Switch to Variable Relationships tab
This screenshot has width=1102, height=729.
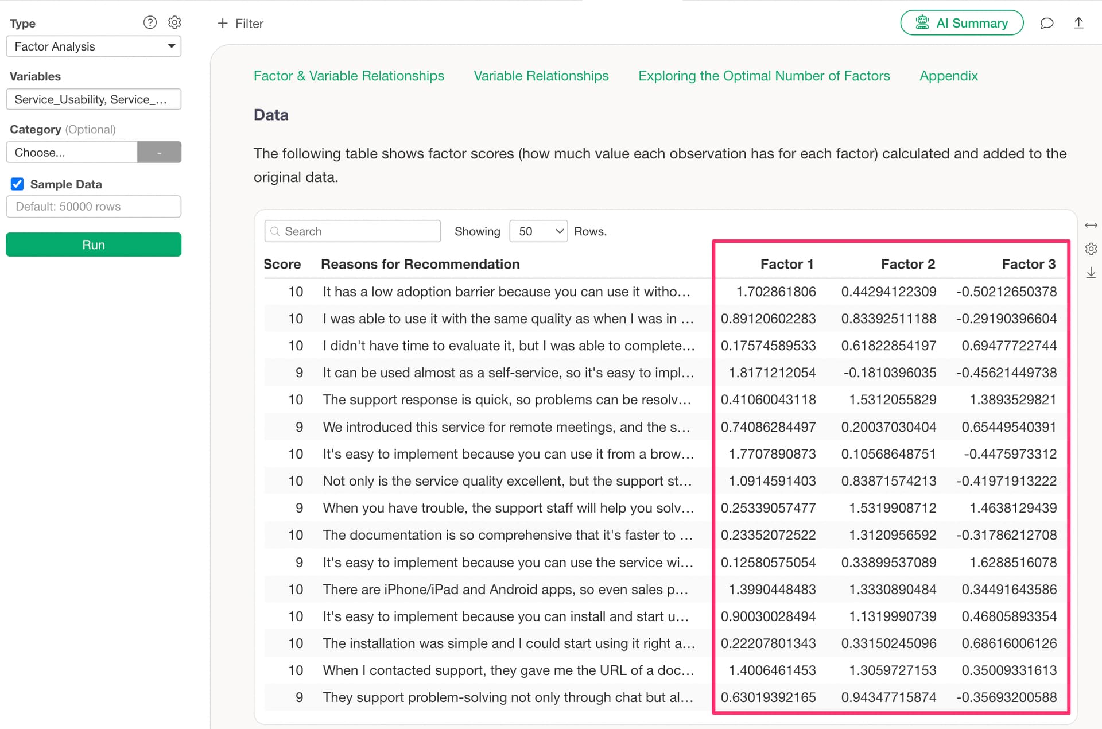541,76
